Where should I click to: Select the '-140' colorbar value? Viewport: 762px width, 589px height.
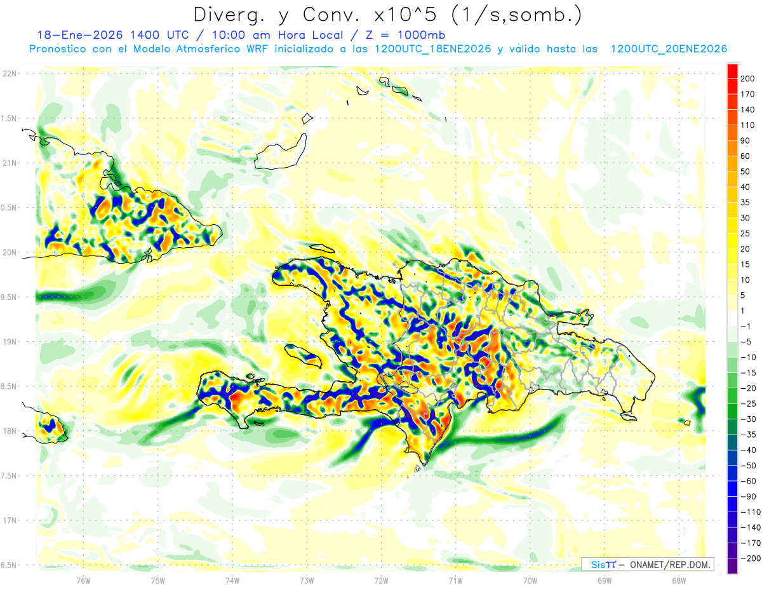click(x=751, y=528)
